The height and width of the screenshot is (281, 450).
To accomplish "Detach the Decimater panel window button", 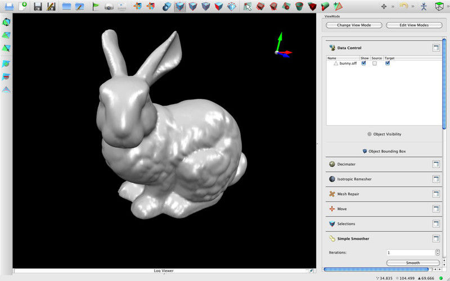I will point(436,164).
